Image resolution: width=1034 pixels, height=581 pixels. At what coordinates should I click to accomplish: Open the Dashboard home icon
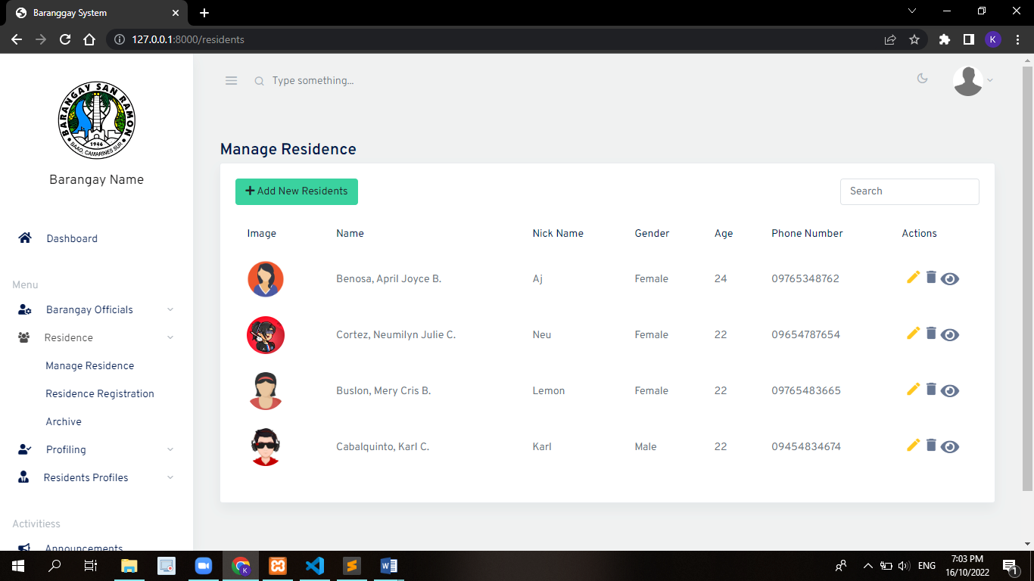coord(24,238)
